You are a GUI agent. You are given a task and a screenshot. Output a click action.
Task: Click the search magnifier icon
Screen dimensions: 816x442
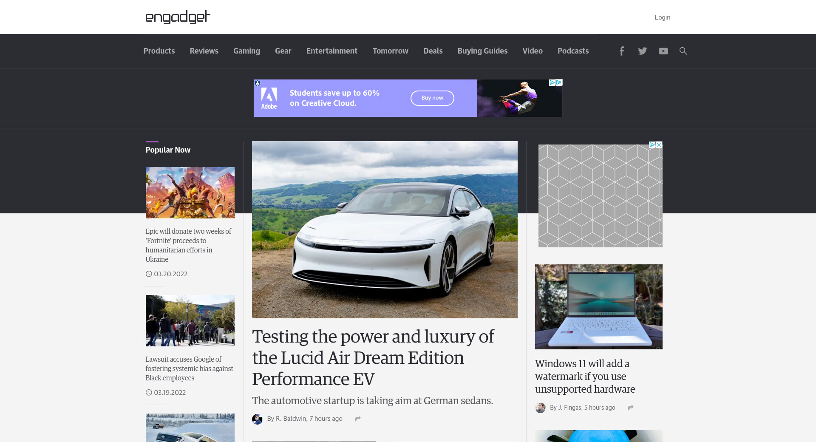coord(683,51)
